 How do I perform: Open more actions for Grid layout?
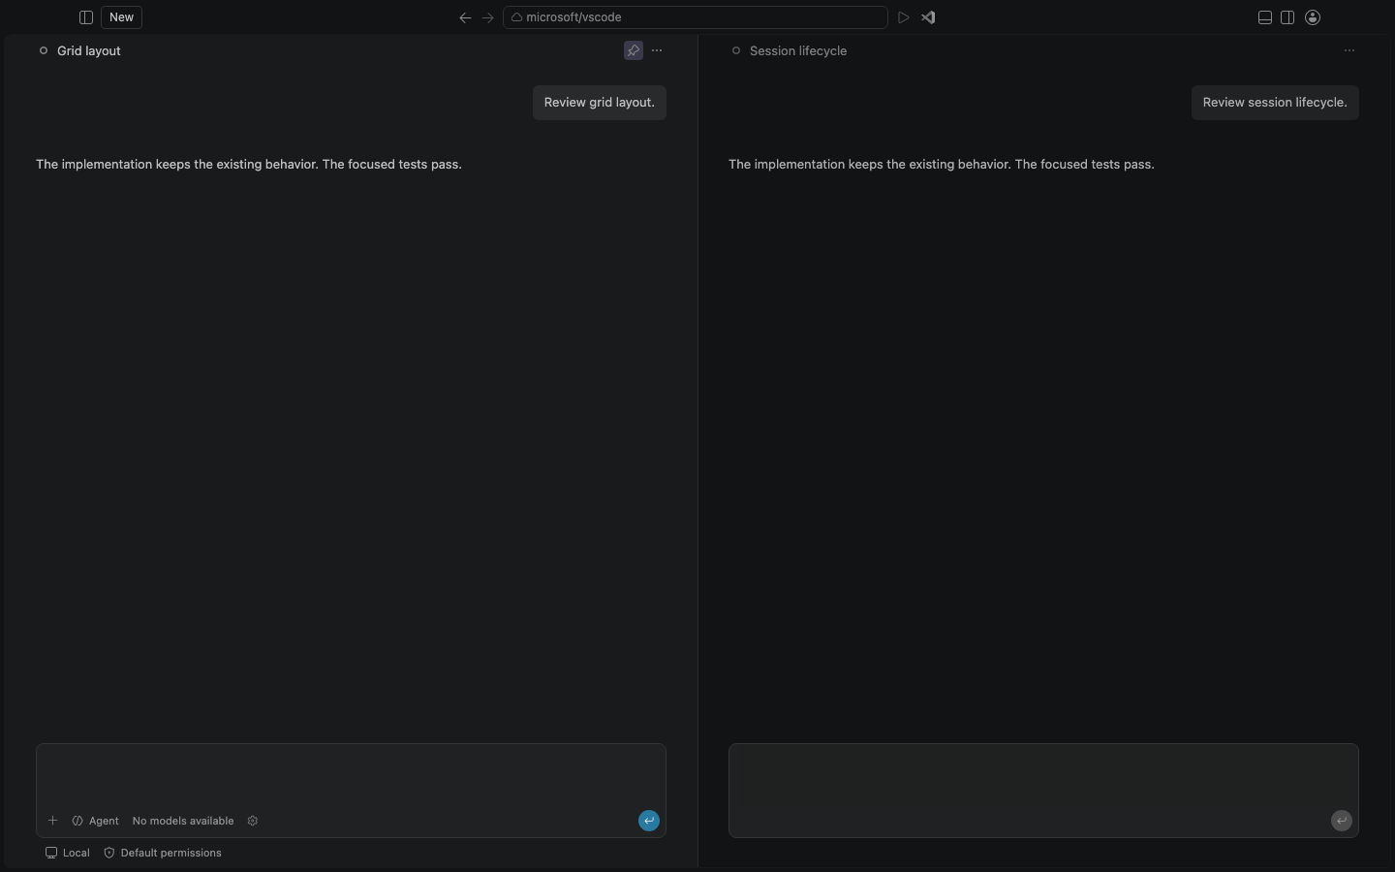click(x=657, y=50)
